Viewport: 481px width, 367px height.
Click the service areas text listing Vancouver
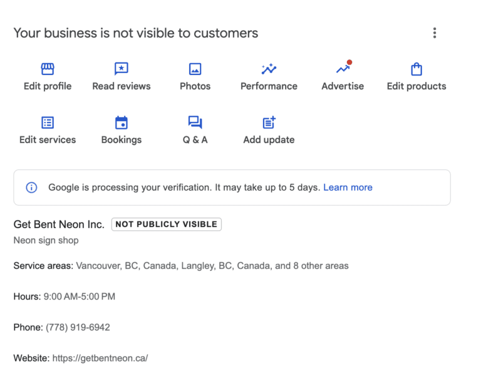(x=212, y=266)
